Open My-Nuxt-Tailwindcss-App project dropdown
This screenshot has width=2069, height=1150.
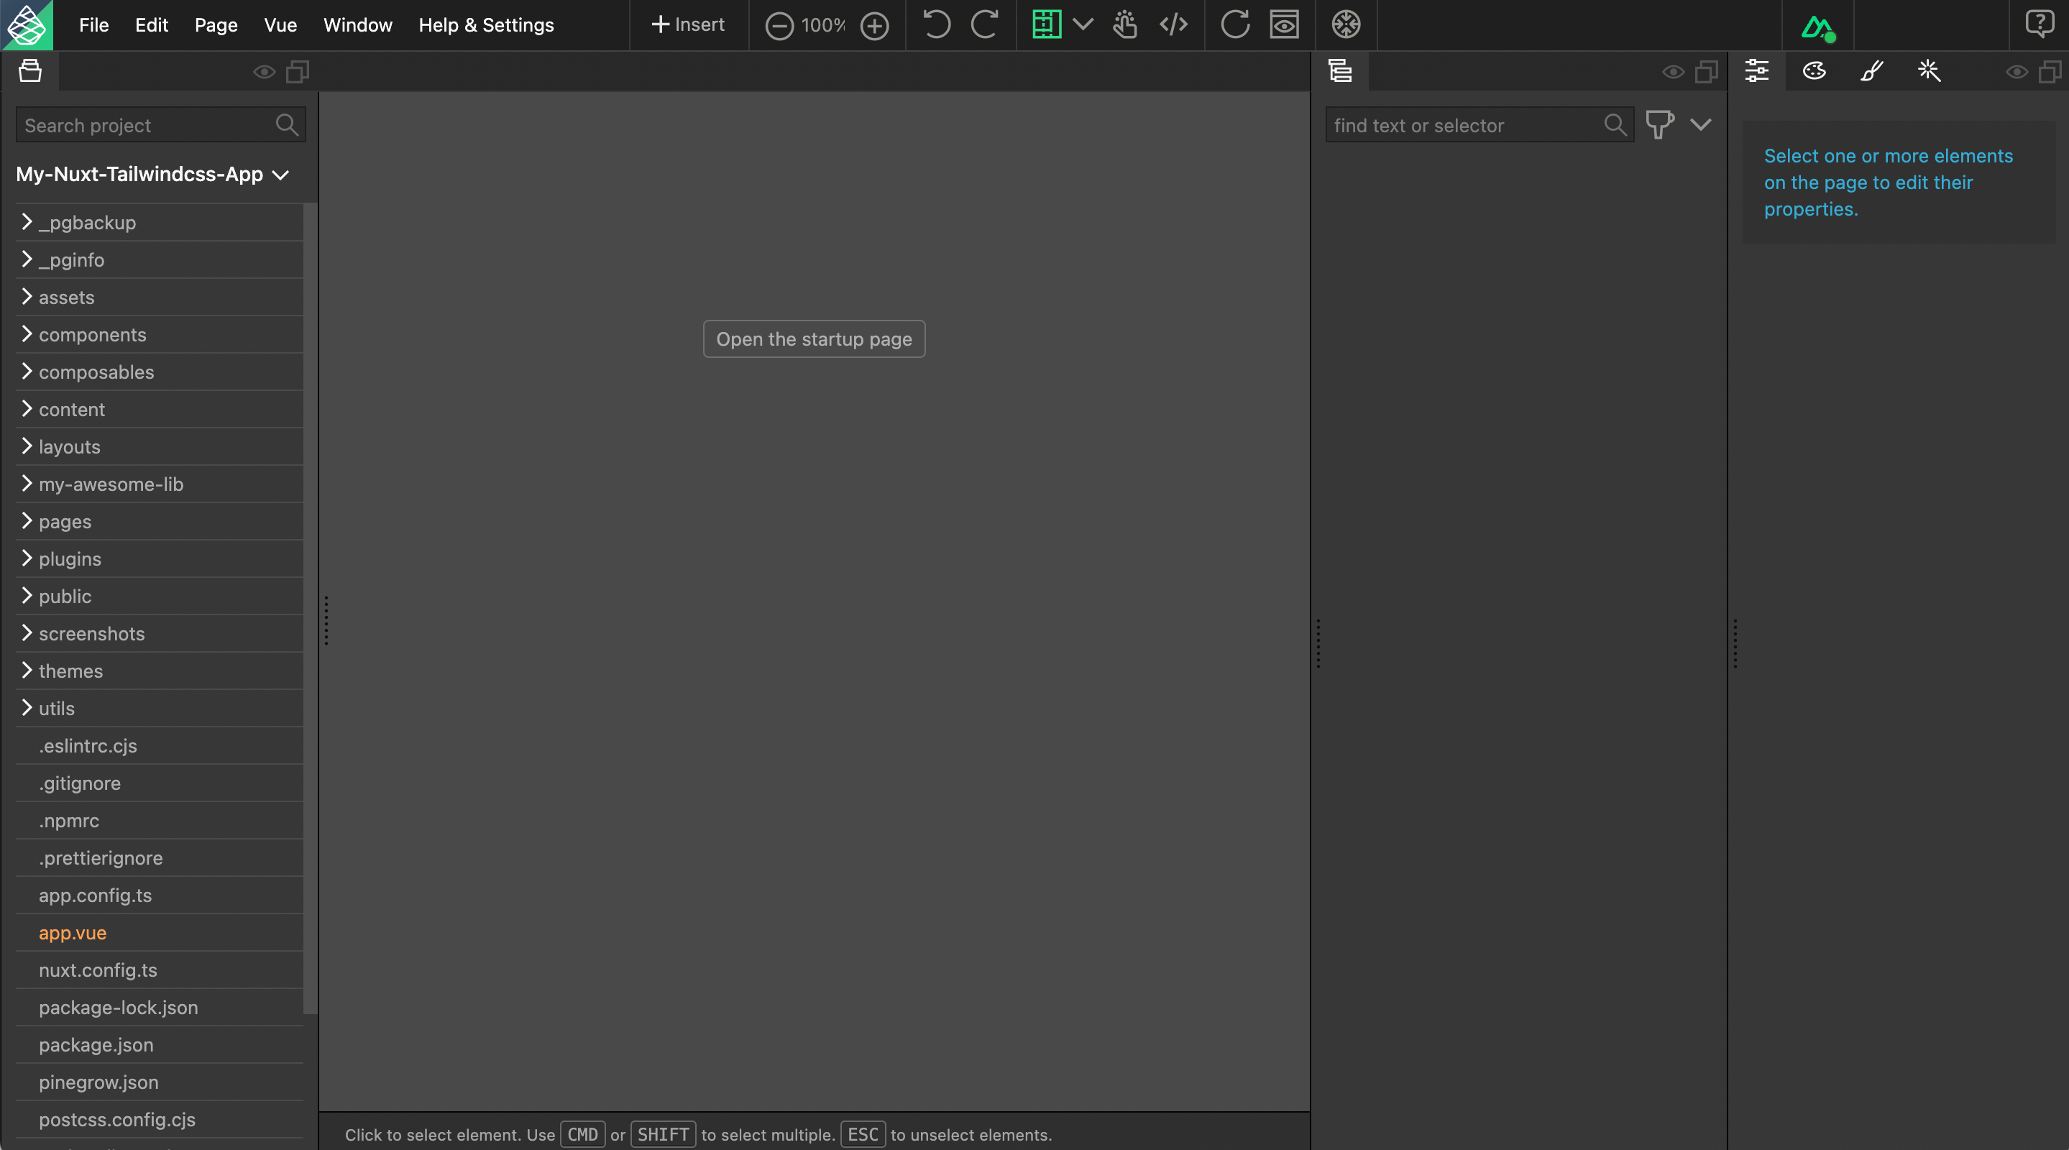152,174
